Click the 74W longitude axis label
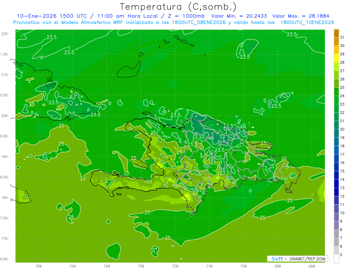The width and height of the screenshot is (350, 270). 106,266
